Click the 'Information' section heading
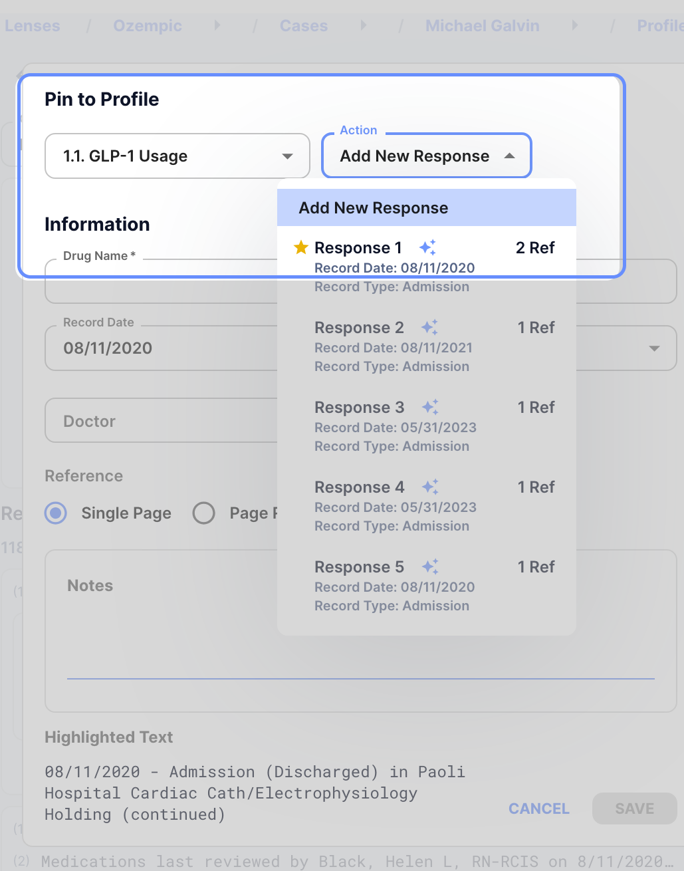This screenshot has width=684, height=871. click(97, 224)
